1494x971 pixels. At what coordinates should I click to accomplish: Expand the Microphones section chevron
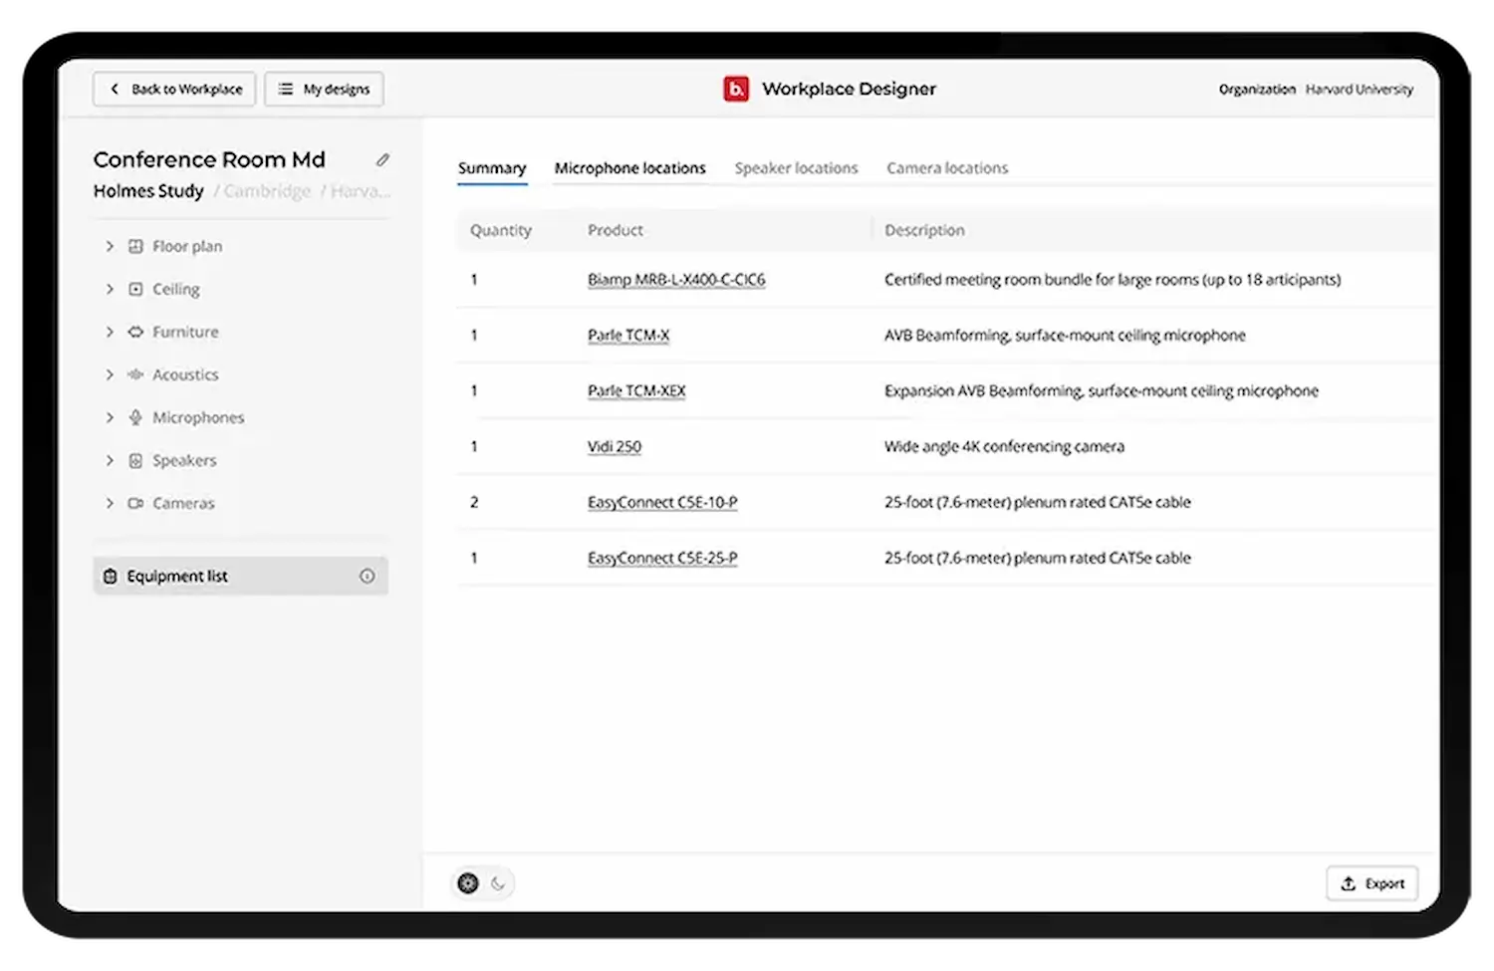pos(110,417)
